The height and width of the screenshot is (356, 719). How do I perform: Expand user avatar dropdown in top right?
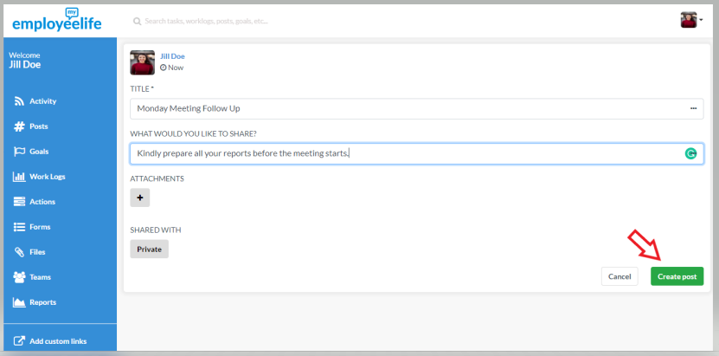[x=691, y=20]
